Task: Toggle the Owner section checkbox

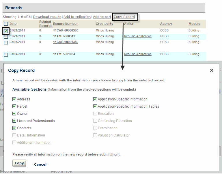Action: [x=14, y=114]
